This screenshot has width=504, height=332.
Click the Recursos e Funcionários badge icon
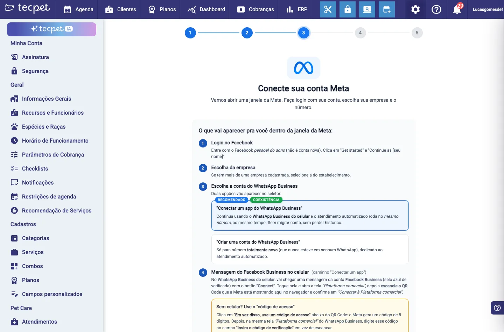[x=14, y=113]
